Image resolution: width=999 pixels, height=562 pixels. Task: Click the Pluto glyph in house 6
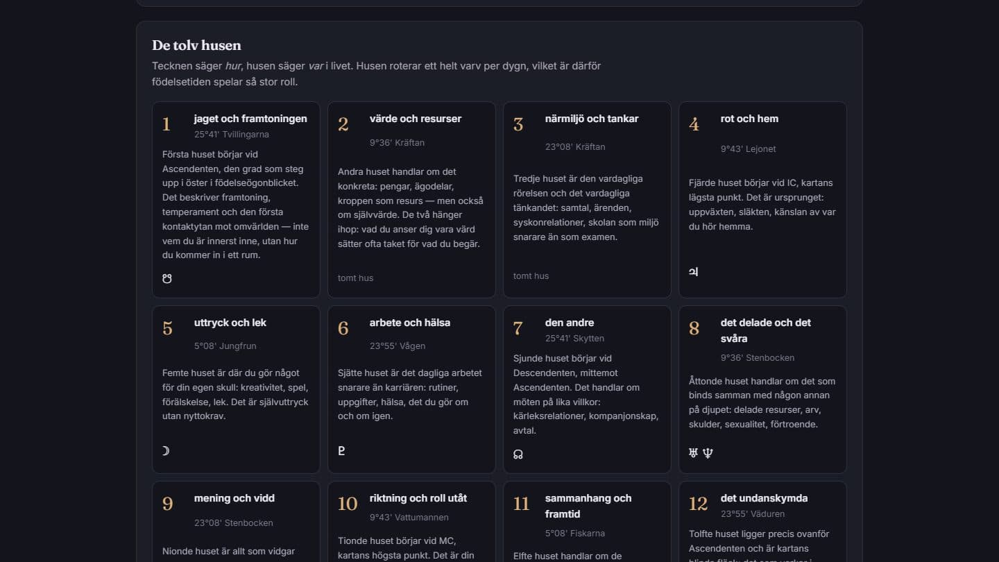tap(341, 451)
